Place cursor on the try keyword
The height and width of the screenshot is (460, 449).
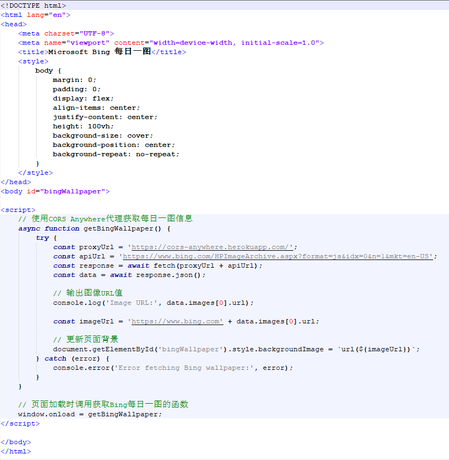coord(43,238)
